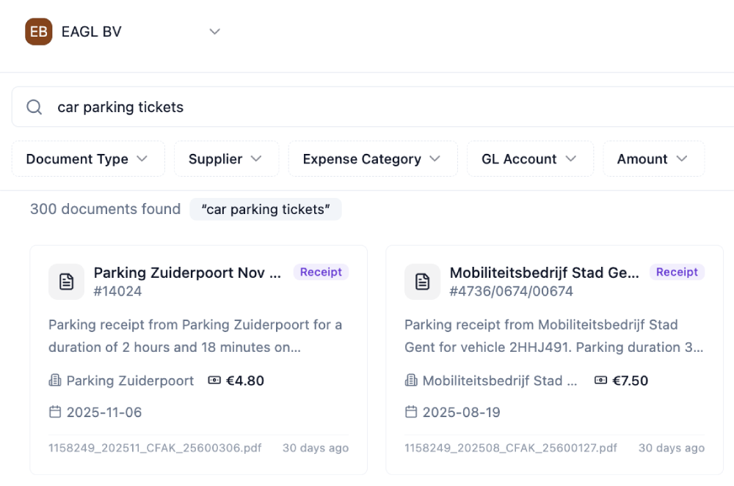Expand the EAGL BV workspace switcher
This screenshot has width=734, height=486.
click(214, 32)
